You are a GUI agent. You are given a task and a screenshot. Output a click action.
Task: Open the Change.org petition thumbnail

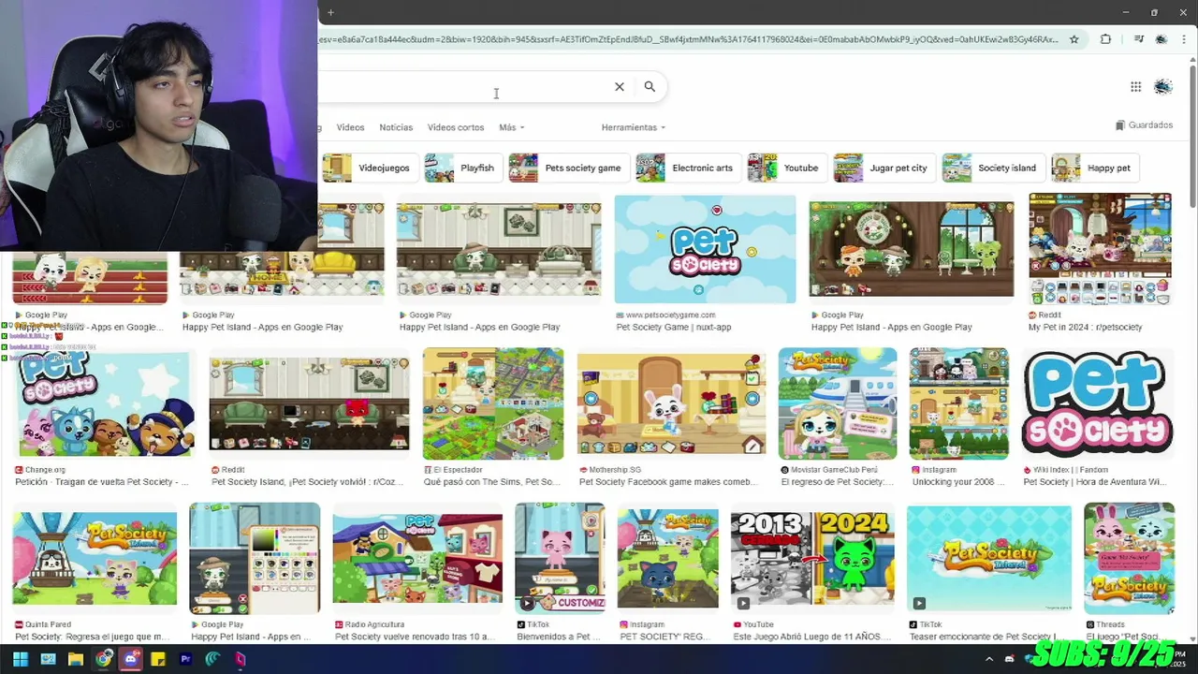(x=103, y=404)
